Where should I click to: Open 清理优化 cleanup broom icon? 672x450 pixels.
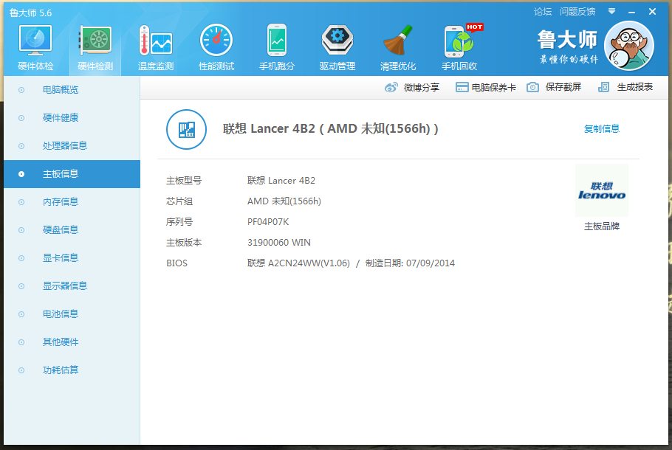click(x=398, y=41)
